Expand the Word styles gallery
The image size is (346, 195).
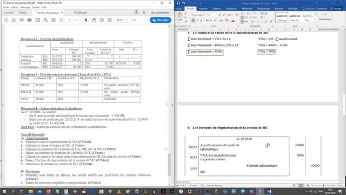tap(316, 21)
